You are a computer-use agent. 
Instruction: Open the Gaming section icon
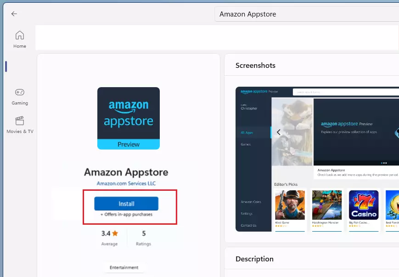pyautogui.click(x=20, y=92)
